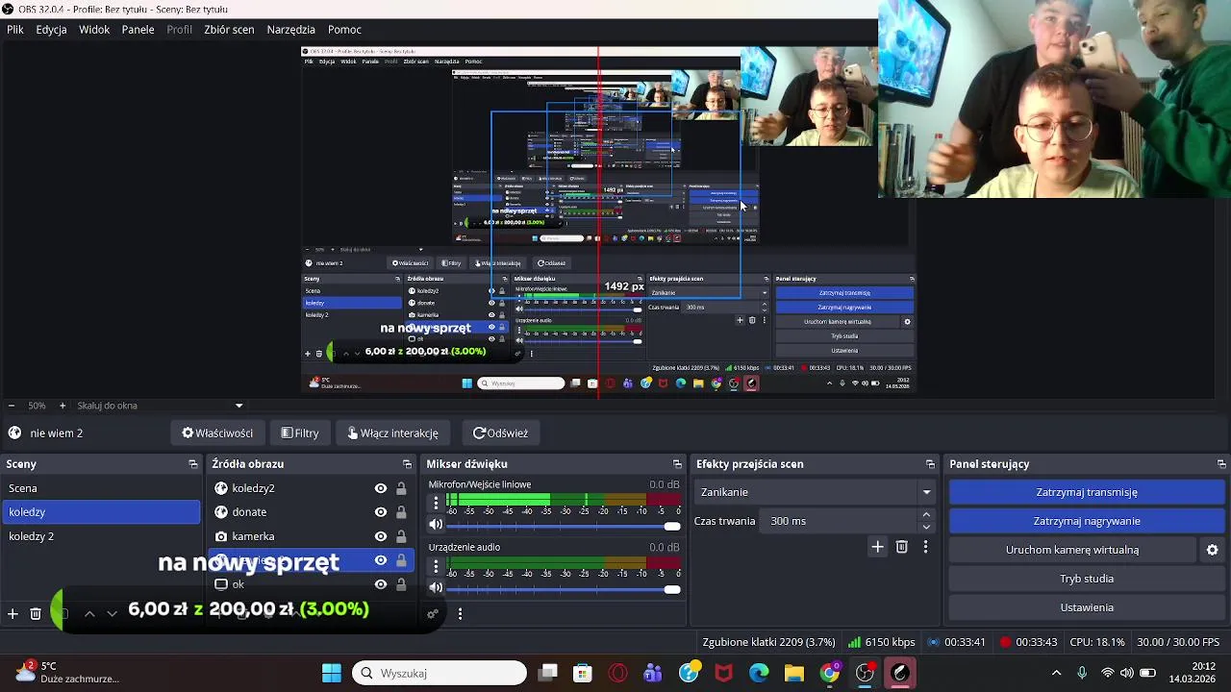Open the Widok menu
Screen dimensions: 1231x692
click(94, 30)
